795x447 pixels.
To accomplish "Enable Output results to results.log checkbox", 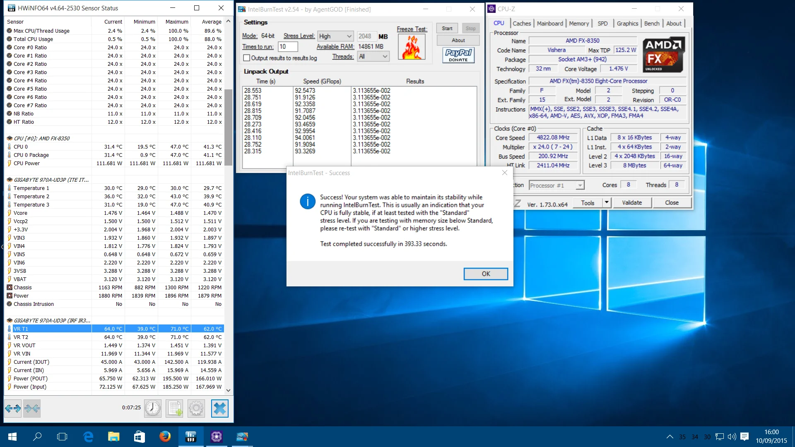I will (247, 58).
